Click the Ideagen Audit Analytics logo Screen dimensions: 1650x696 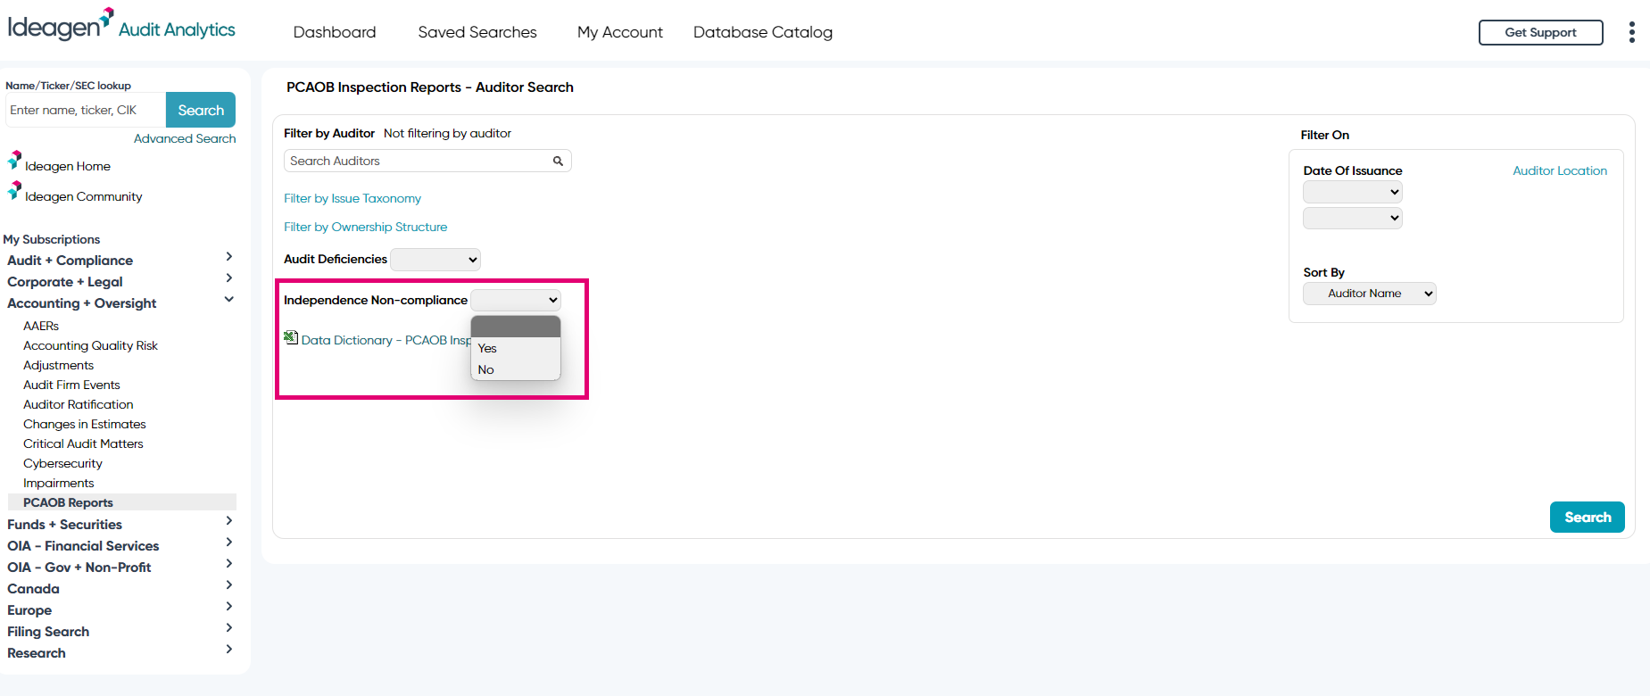pyautogui.click(x=121, y=25)
